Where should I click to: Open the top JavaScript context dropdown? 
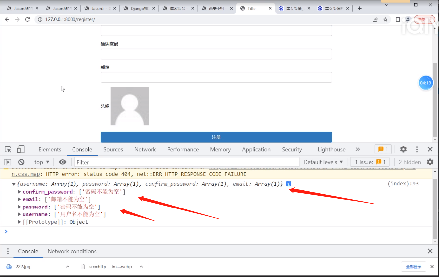tap(42, 162)
